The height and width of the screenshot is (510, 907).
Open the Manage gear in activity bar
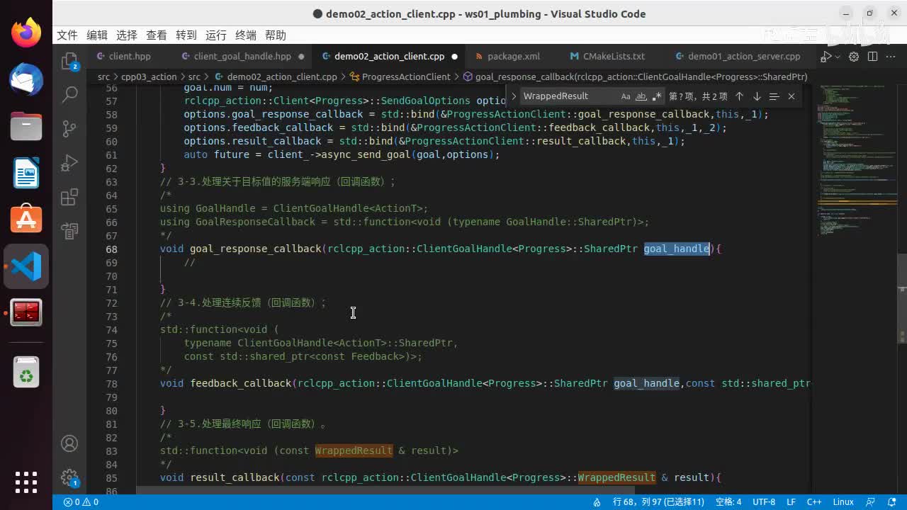tap(69, 477)
